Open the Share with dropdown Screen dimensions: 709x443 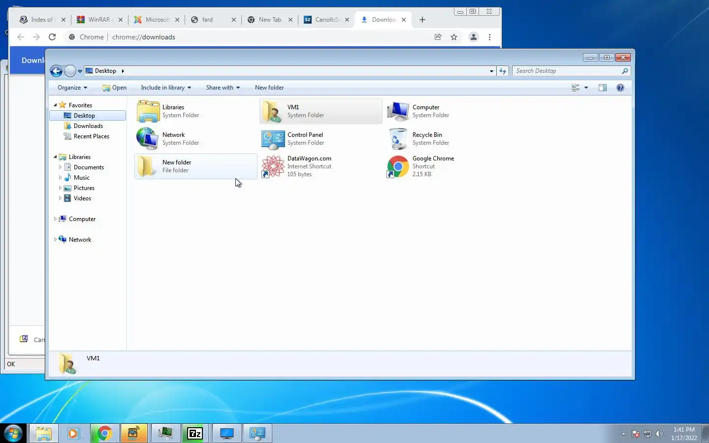[x=223, y=88]
